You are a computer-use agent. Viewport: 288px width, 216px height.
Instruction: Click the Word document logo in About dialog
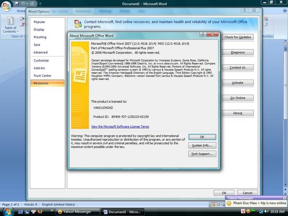[80, 76]
